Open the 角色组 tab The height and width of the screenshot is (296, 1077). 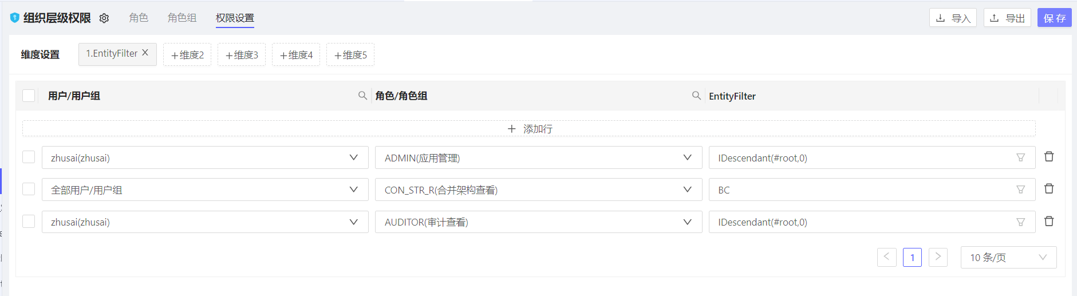click(182, 18)
